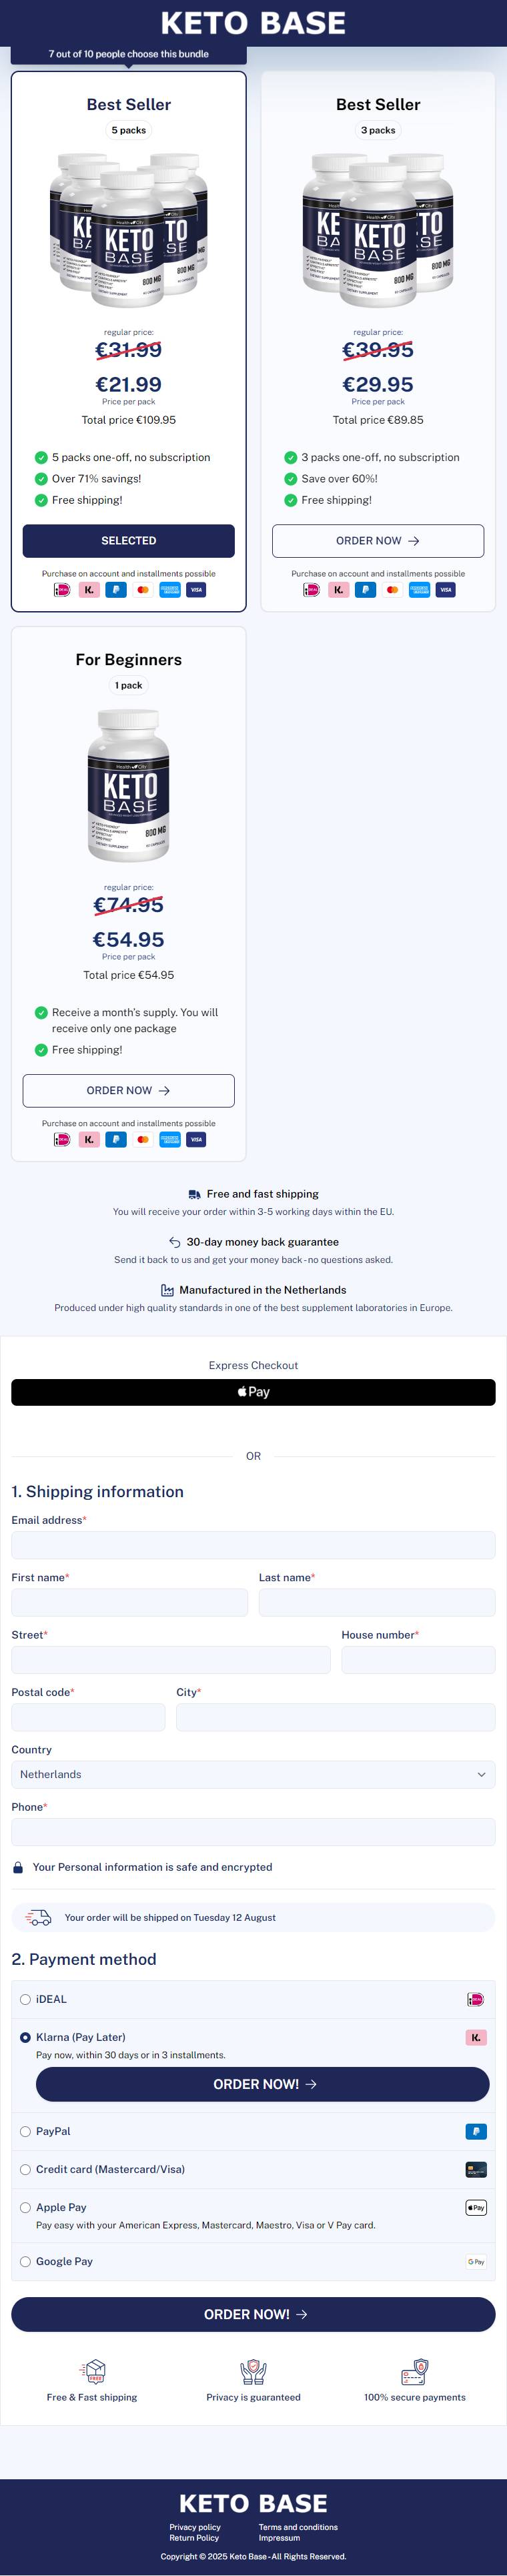Open the Privacy policy footer link
Viewport: 507px width, 2576px height.
195,2527
